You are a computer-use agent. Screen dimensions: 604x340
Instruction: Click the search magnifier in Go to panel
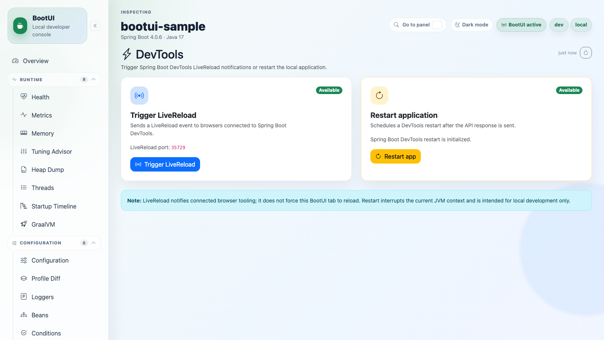tap(396, 25)
